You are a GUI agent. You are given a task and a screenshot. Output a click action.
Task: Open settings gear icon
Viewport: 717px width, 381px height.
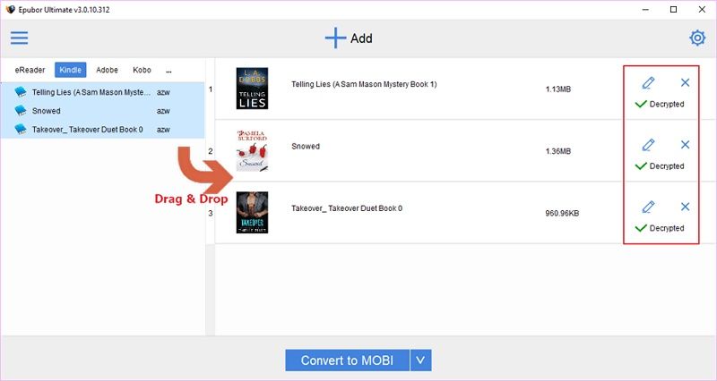pos(697,38)
